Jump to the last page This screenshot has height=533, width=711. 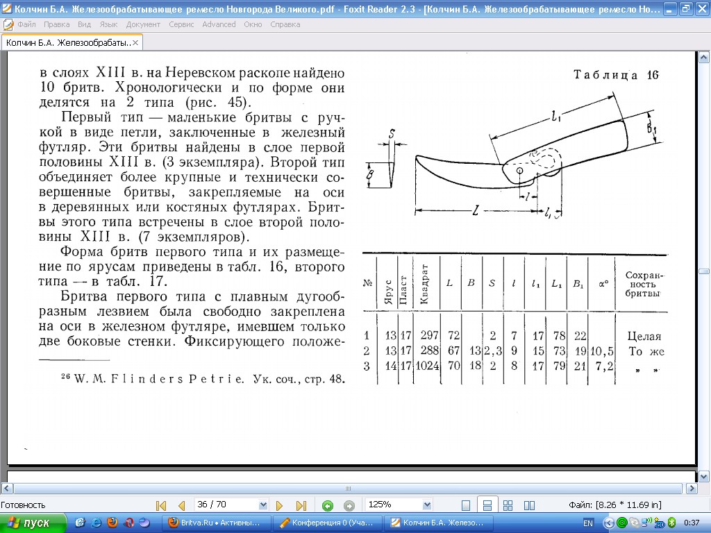click(x=301, y=505)
